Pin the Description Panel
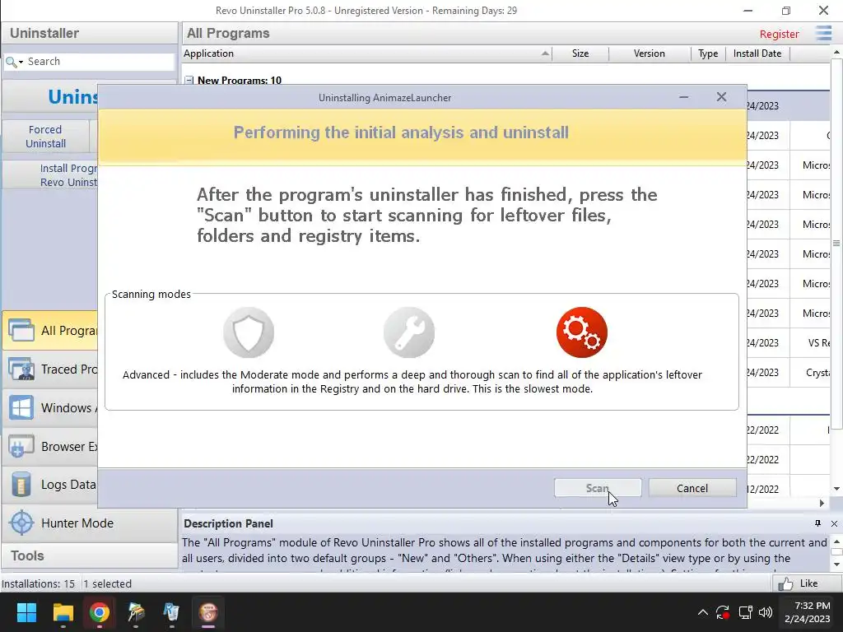843x632 pixels. point(817,523)
